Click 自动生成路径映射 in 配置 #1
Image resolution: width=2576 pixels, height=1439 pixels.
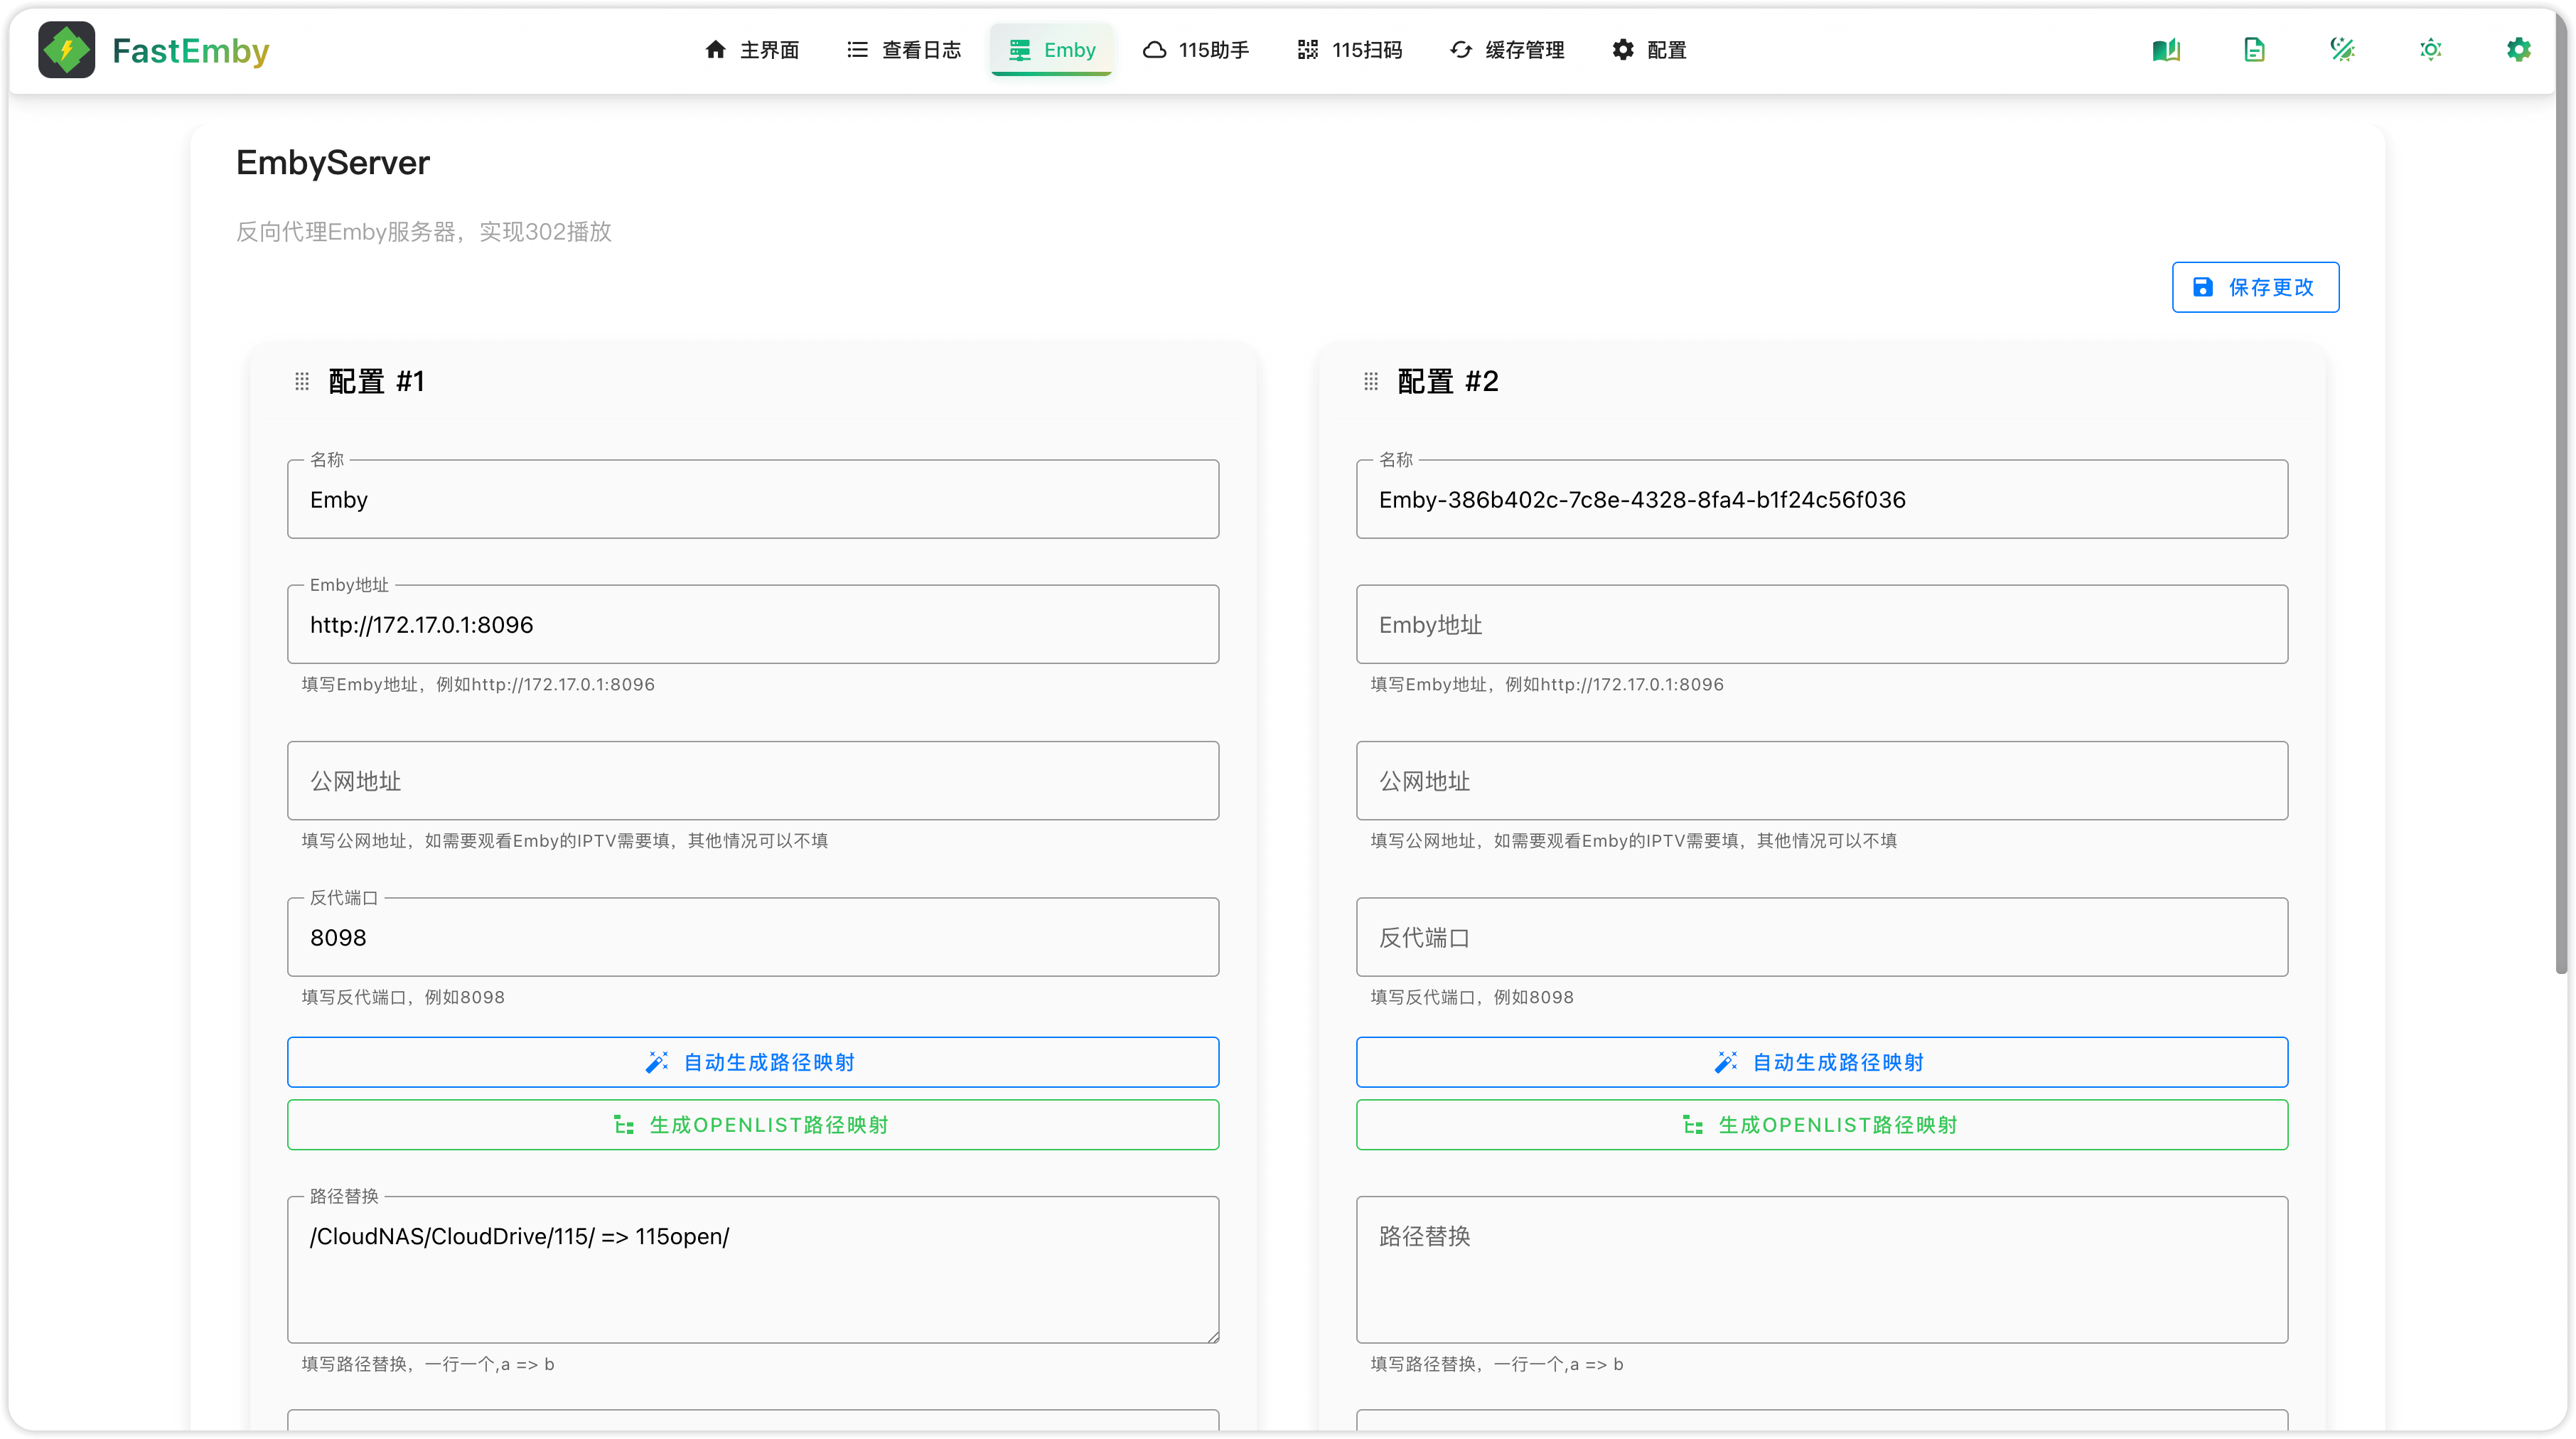(x=752, y=1062)
